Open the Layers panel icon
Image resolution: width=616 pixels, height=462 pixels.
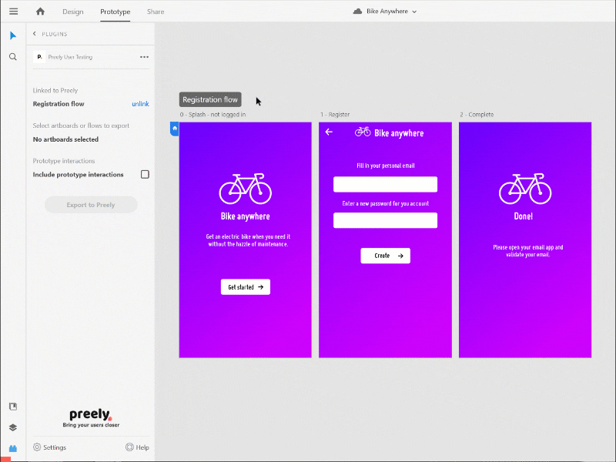point(13,427)
